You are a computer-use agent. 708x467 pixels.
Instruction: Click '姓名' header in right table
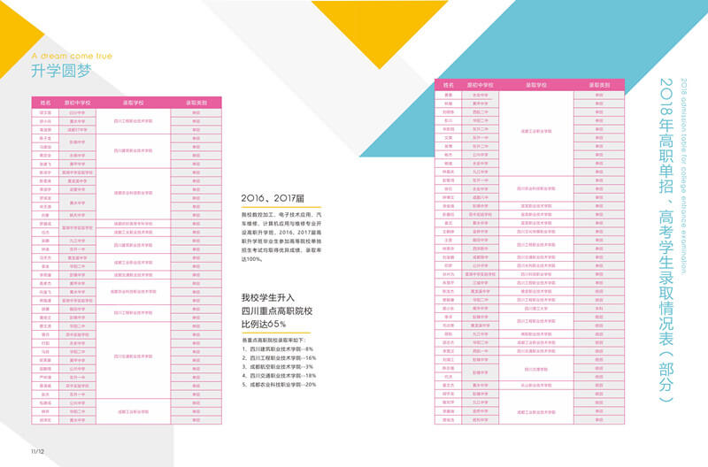point(449,85)
